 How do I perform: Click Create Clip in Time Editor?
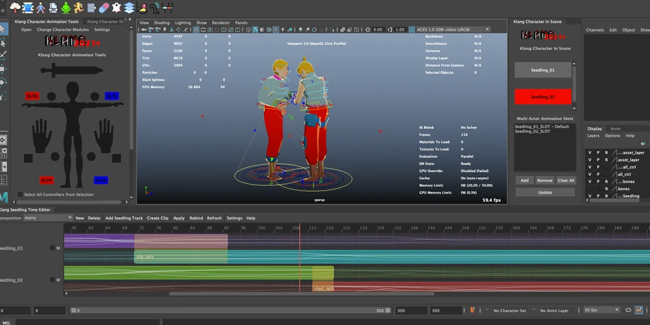157,218
